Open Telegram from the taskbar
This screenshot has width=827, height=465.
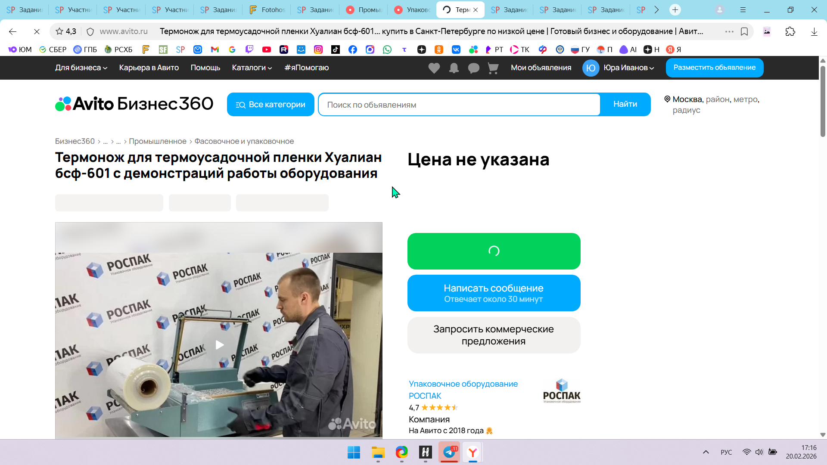[449, 452]
